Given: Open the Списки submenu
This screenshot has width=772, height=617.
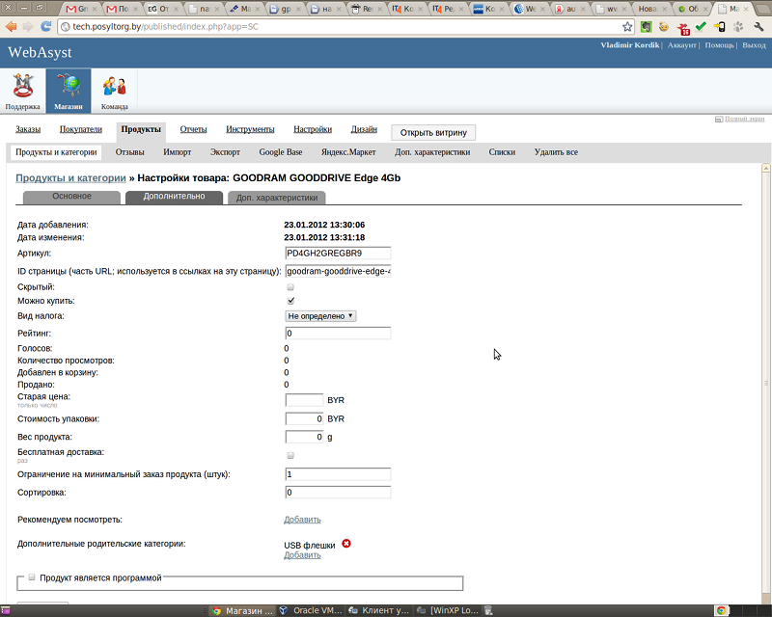Looking at the screenshot, I should point(502,152).
